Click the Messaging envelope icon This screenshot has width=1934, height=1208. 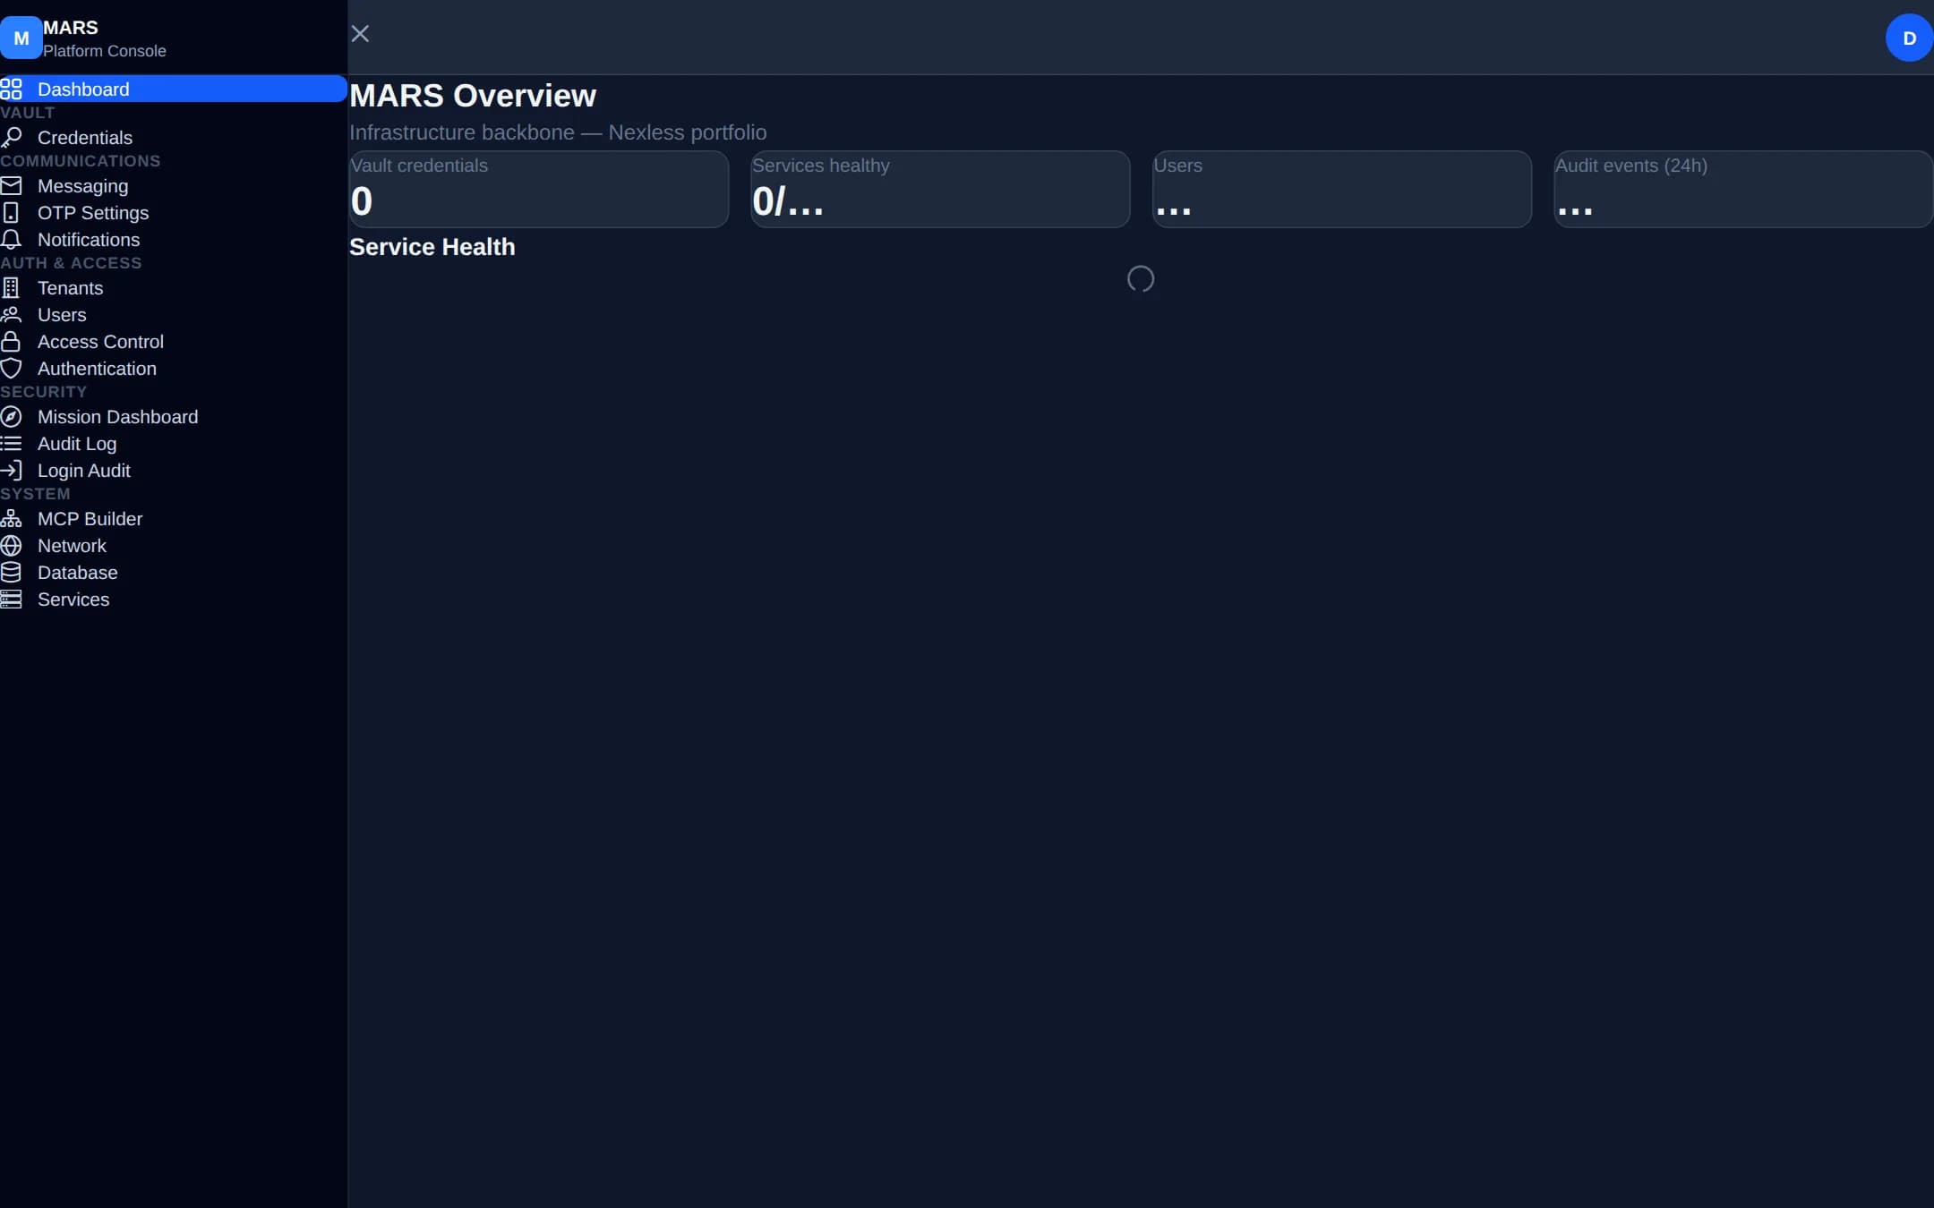coord(11,185)
